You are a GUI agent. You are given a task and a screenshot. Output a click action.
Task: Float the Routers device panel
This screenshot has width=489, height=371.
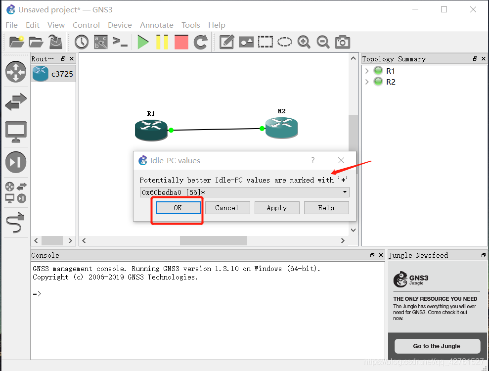[63, 59]
